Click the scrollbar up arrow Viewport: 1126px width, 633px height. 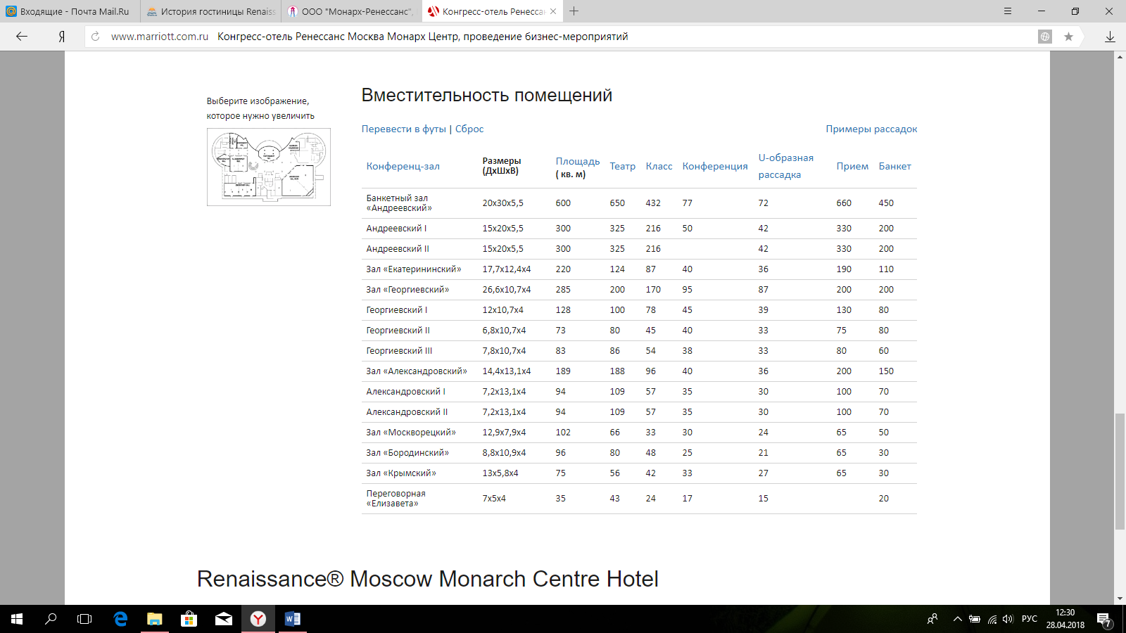click(x=1120, y=56)
